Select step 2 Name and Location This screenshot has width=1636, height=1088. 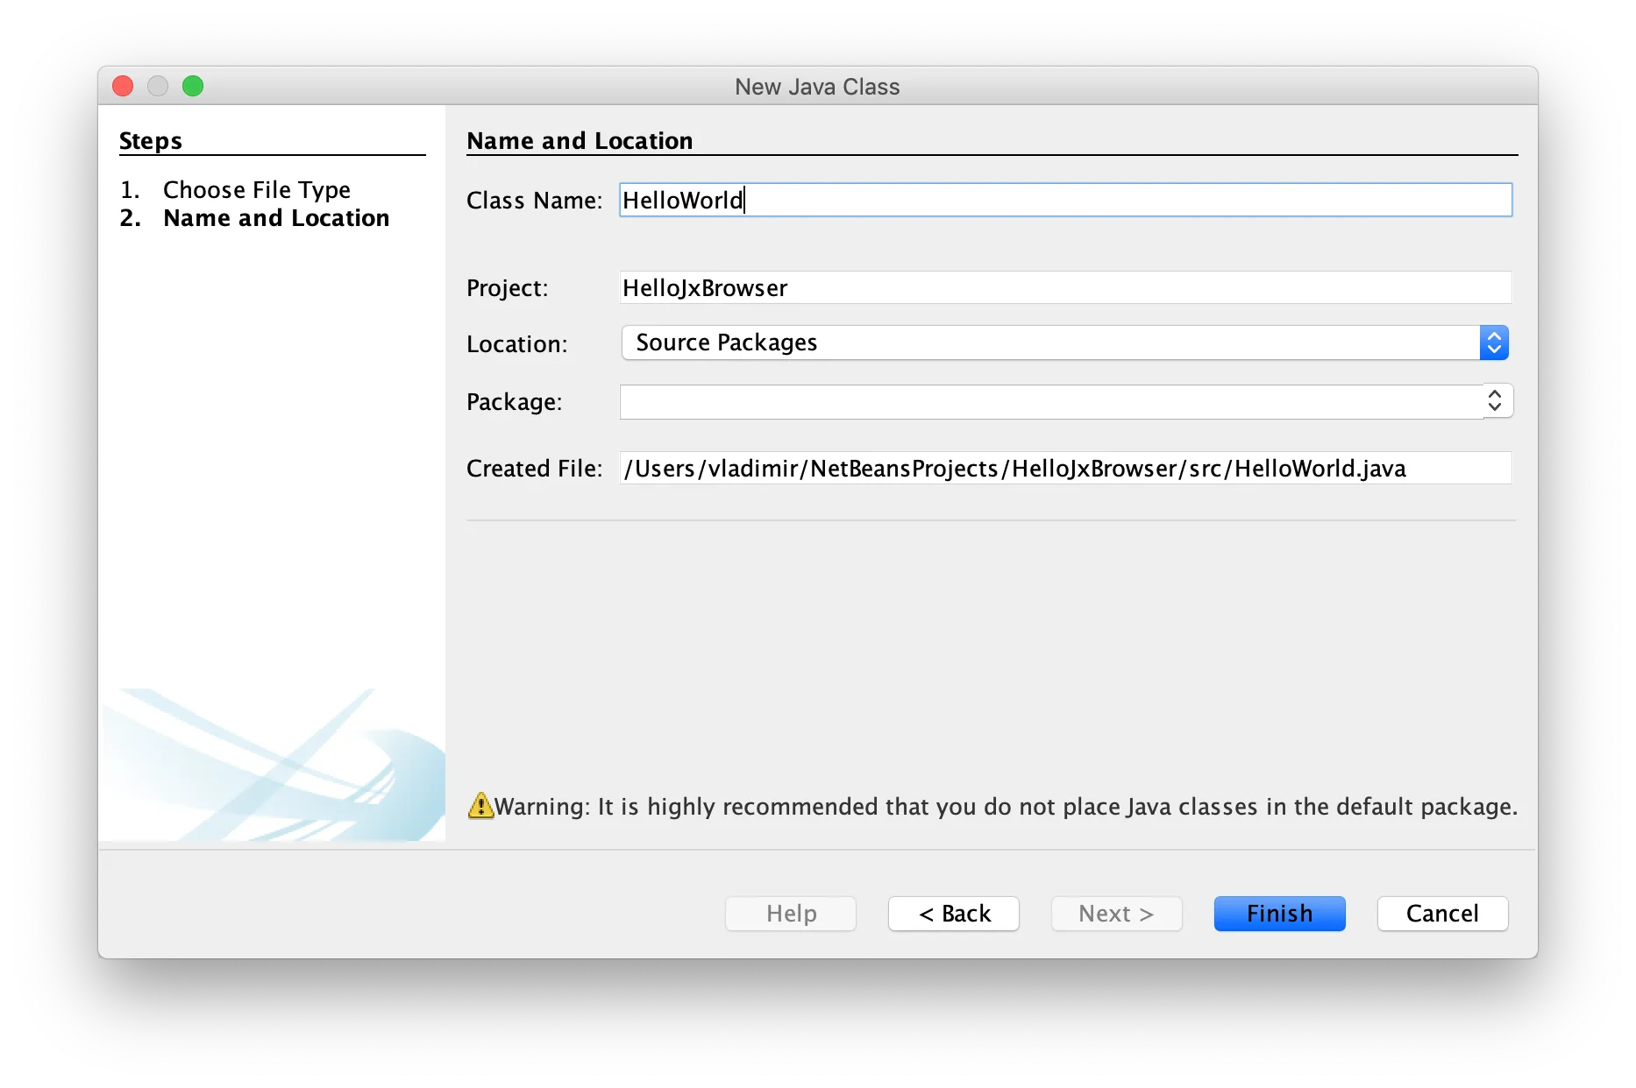tap(276, 217)
